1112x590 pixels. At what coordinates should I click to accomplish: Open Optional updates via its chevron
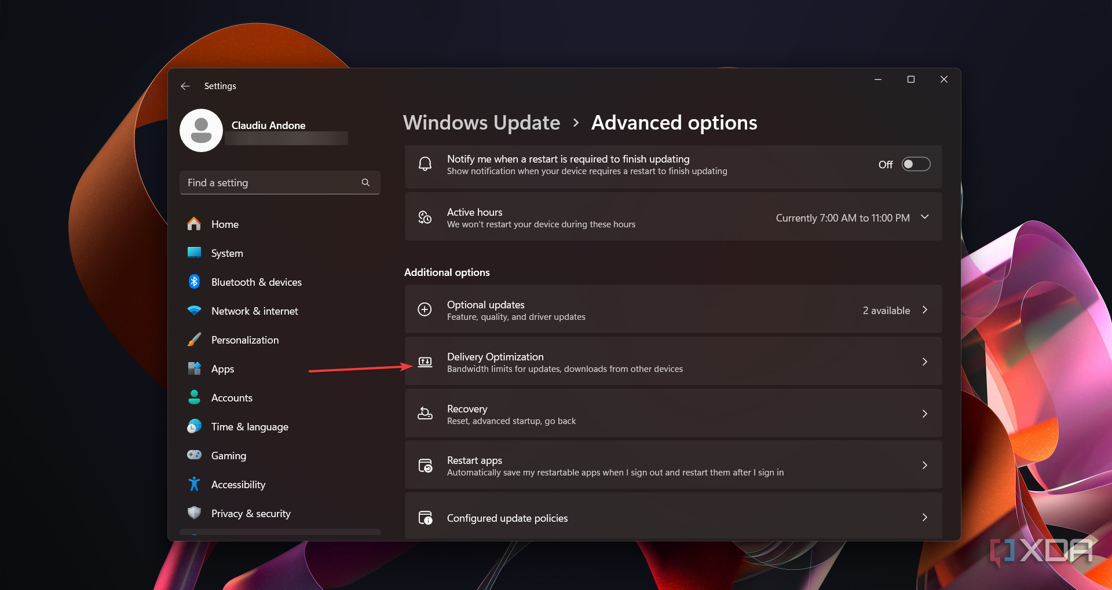click(x=925, y=310)
